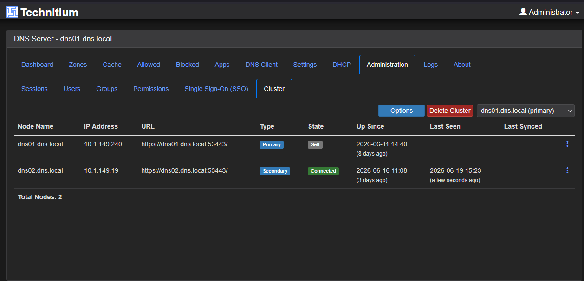
Task: Click the Total Nodes: 2 footer text
Action: coord(40,197)
